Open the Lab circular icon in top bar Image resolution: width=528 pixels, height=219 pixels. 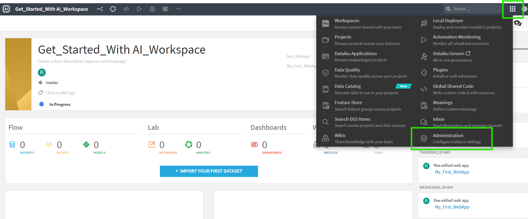point(113,9)
